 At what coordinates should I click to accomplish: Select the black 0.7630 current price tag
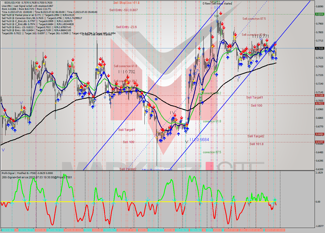(319, 48)
